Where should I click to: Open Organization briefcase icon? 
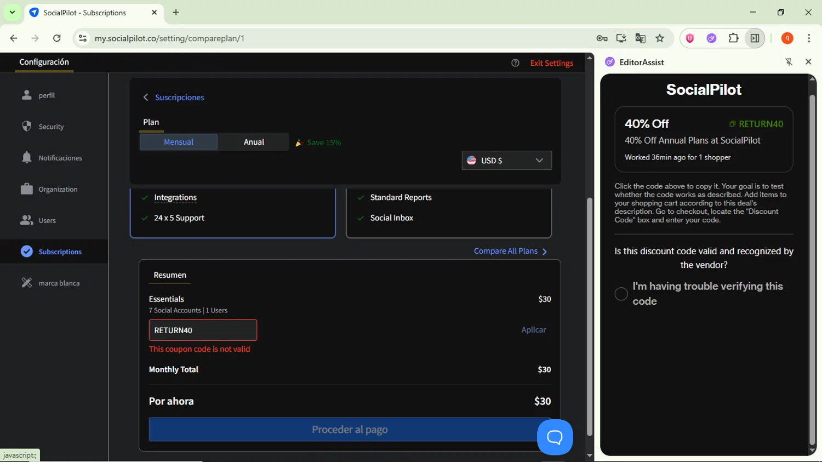tap(26, 189)
